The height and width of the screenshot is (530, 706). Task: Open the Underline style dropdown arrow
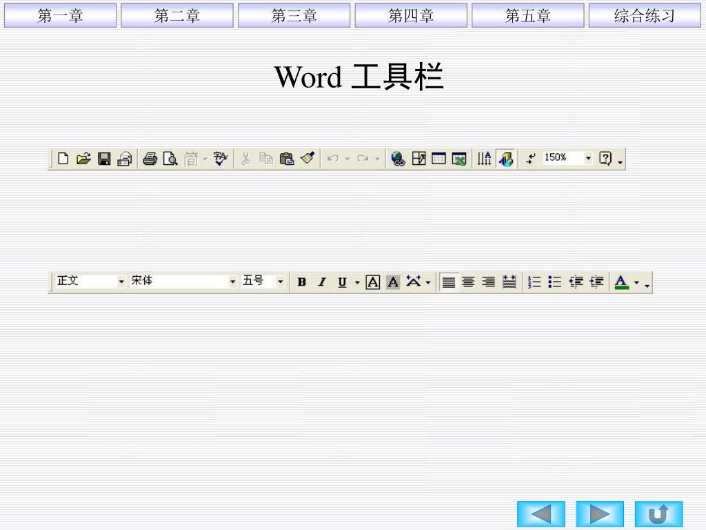[x=357, y=282]
